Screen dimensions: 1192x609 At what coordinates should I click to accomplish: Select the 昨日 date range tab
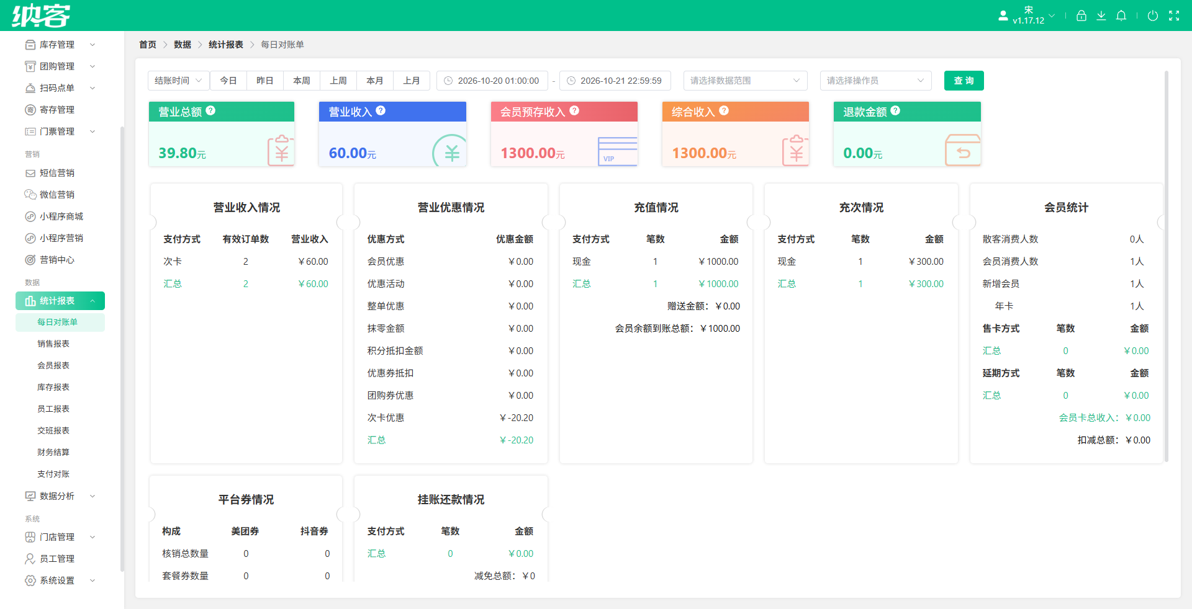(x=265, y=81)
